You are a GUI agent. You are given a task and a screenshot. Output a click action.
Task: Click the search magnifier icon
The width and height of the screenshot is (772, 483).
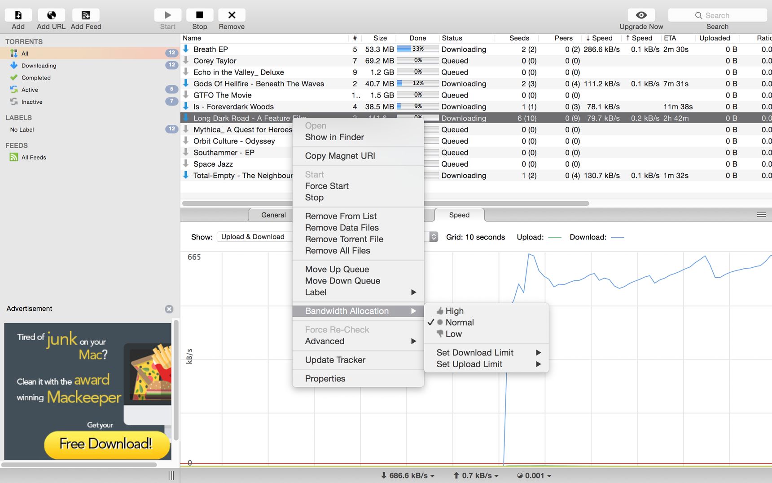[x=698, y=15]
